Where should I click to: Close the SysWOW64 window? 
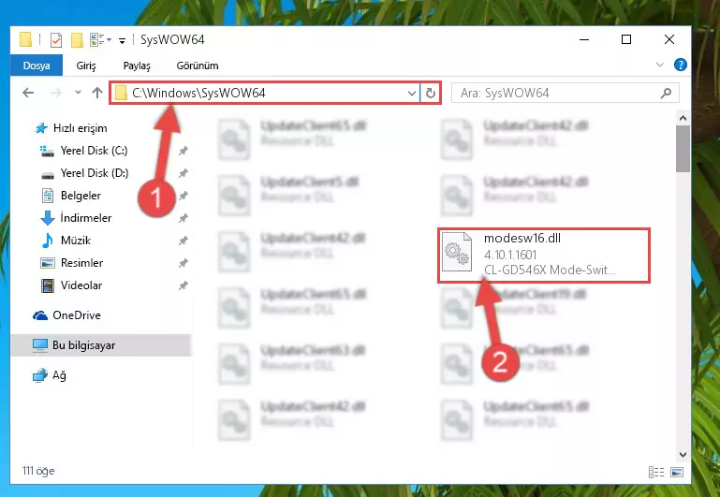pos(669,39)
